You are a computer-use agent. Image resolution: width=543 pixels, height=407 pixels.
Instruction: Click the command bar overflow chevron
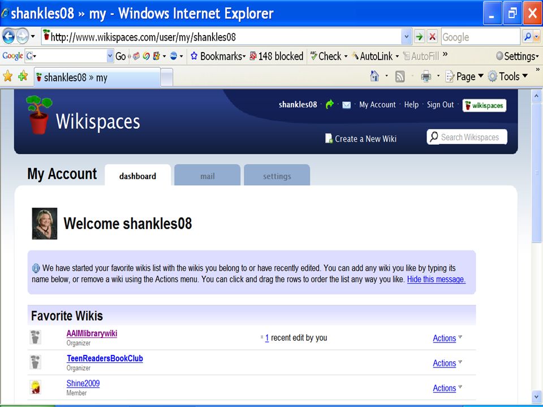[537, 70]
